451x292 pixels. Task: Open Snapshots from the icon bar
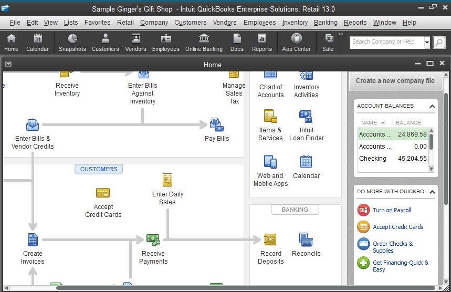click(x=72, y=43)
